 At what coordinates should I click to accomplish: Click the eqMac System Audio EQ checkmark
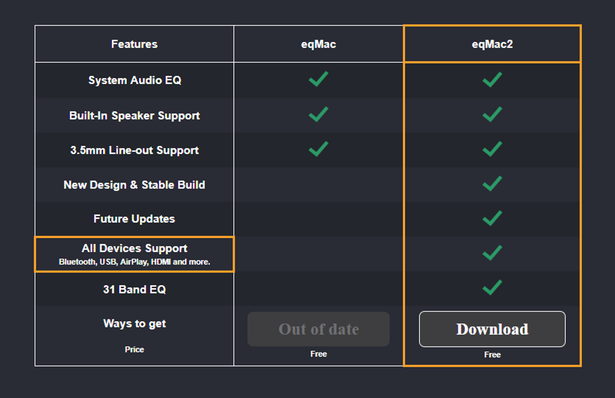(x=318, y=79)
